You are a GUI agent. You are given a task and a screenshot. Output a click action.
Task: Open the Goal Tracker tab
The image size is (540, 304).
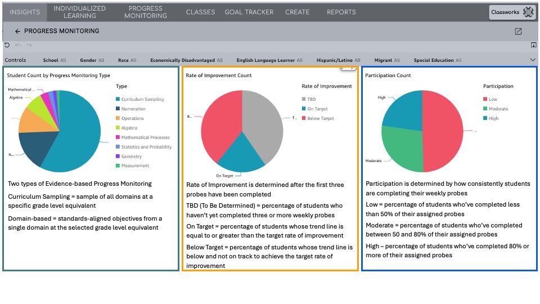[249, 12]
